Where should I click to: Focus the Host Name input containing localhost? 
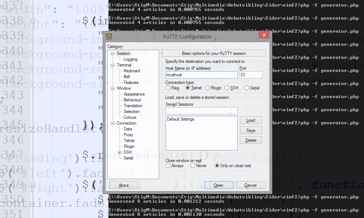(x=202, y=75)
